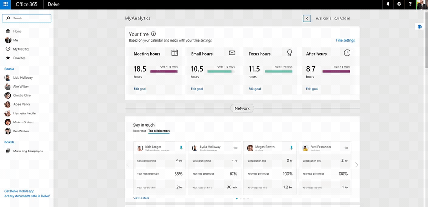This screenshot has width=428, height=207.
Task: Pin Lydia Holloway's collaborator card
Action: pyautogui.click(x=236, y=148)
